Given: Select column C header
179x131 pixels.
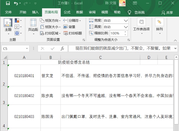Looking at the screenshot, I should (x=100, y=57).
